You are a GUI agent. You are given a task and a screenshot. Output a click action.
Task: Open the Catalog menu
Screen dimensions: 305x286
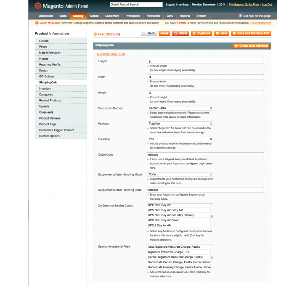click(x=78, y=16)
